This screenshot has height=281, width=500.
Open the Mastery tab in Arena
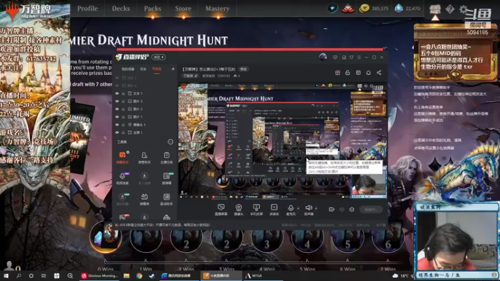[x=217, y=9]
